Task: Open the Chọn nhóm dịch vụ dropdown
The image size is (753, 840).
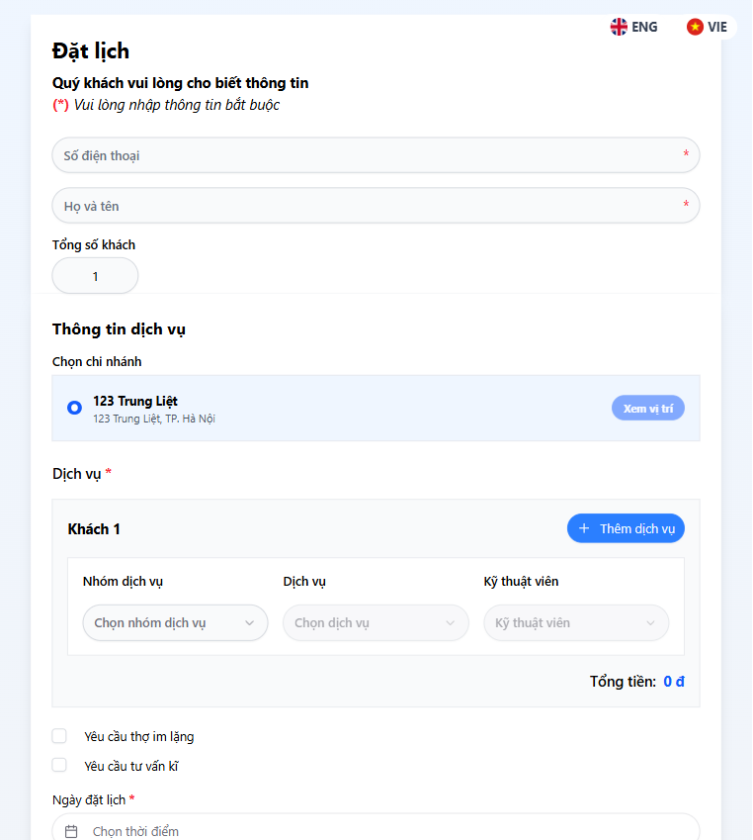Action: pos(175,623)
